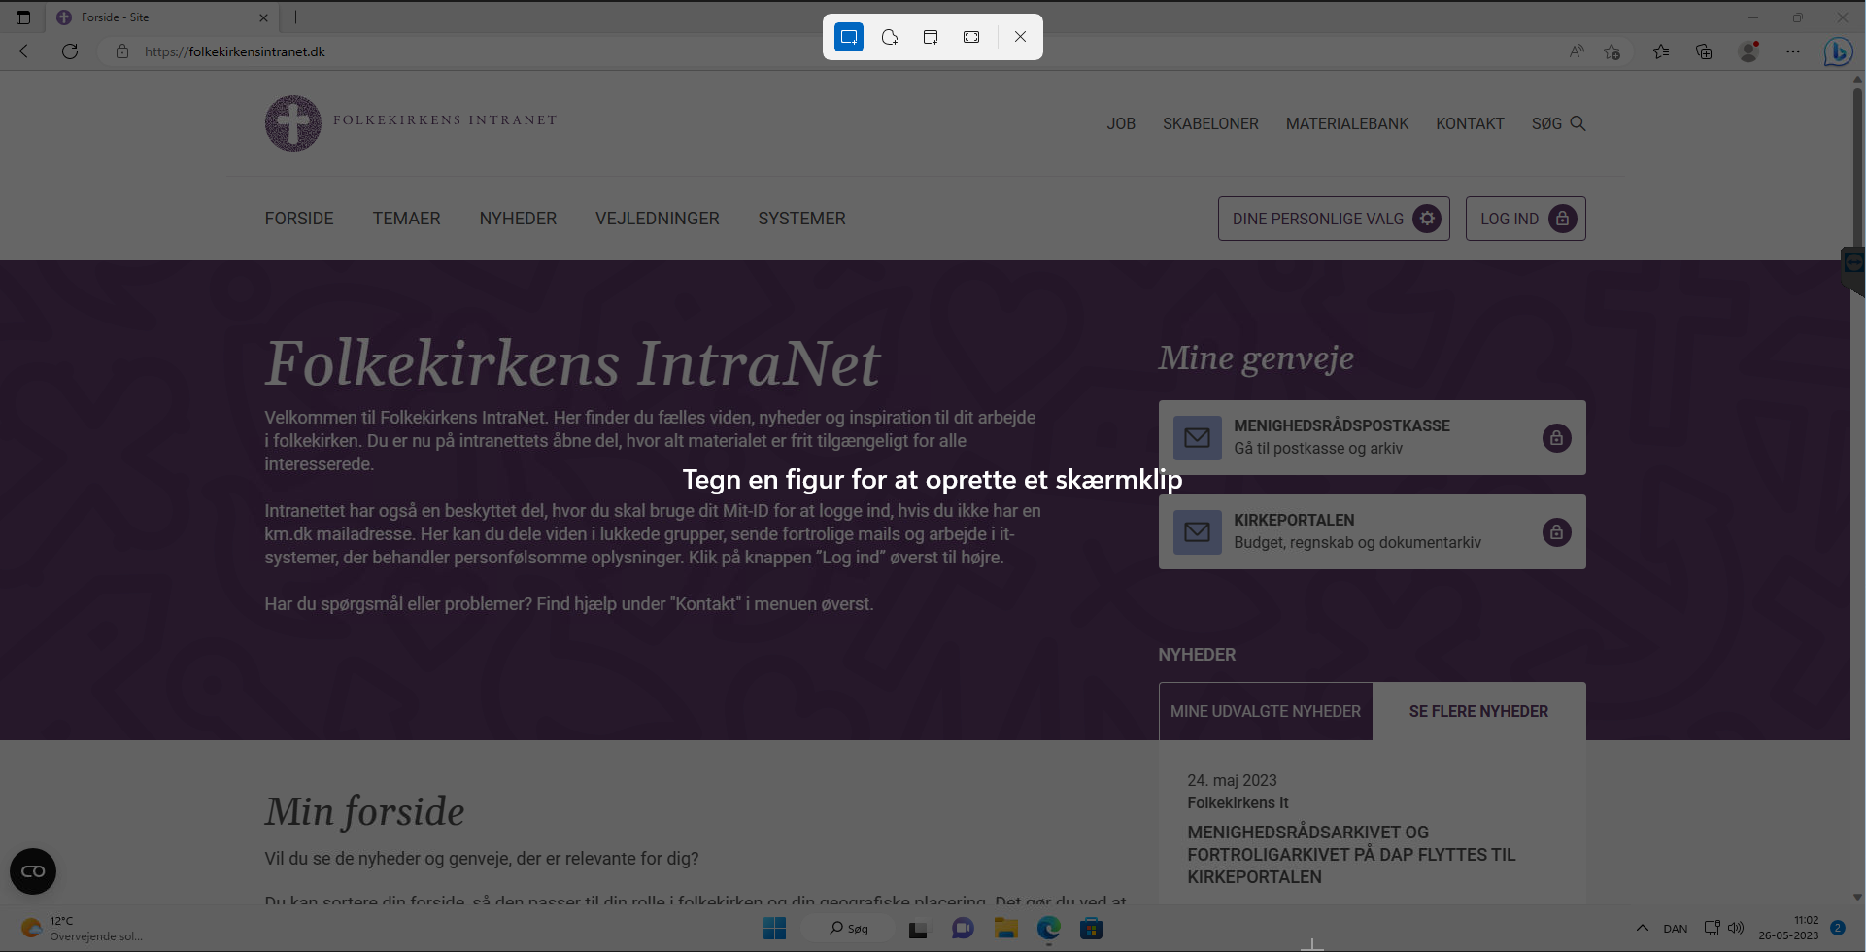
Task: Click the SØG search magnifier
Action: pyautogui.click(x=1578, y=123)
